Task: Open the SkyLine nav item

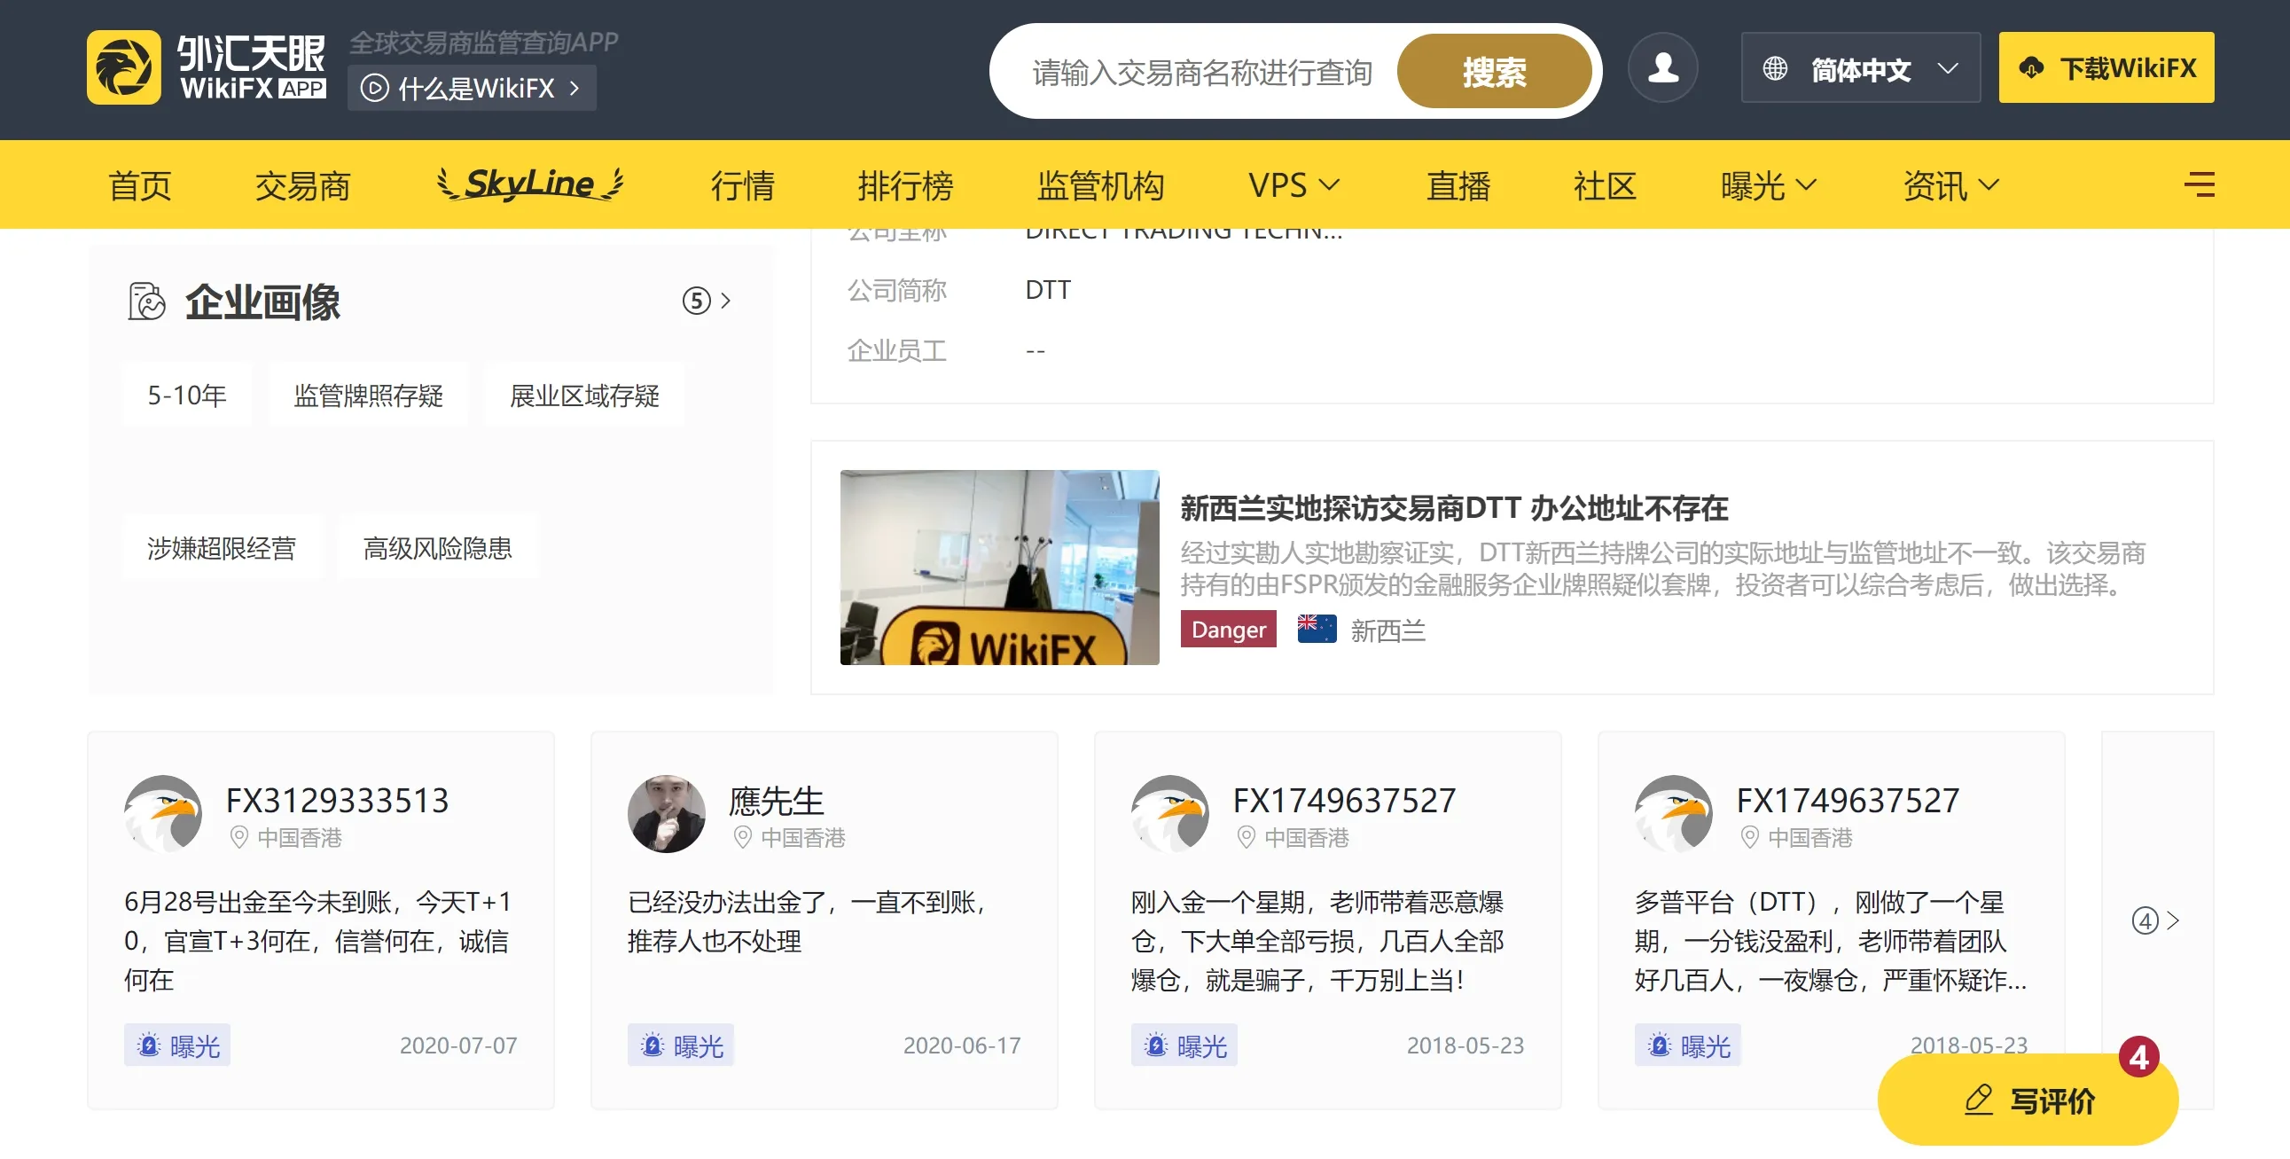Action: click(x=531, y=184)
